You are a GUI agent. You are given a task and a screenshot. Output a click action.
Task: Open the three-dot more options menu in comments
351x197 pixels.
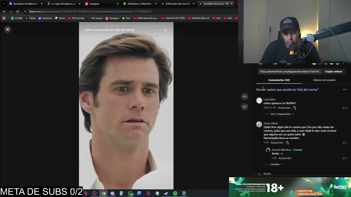point(345,89)
